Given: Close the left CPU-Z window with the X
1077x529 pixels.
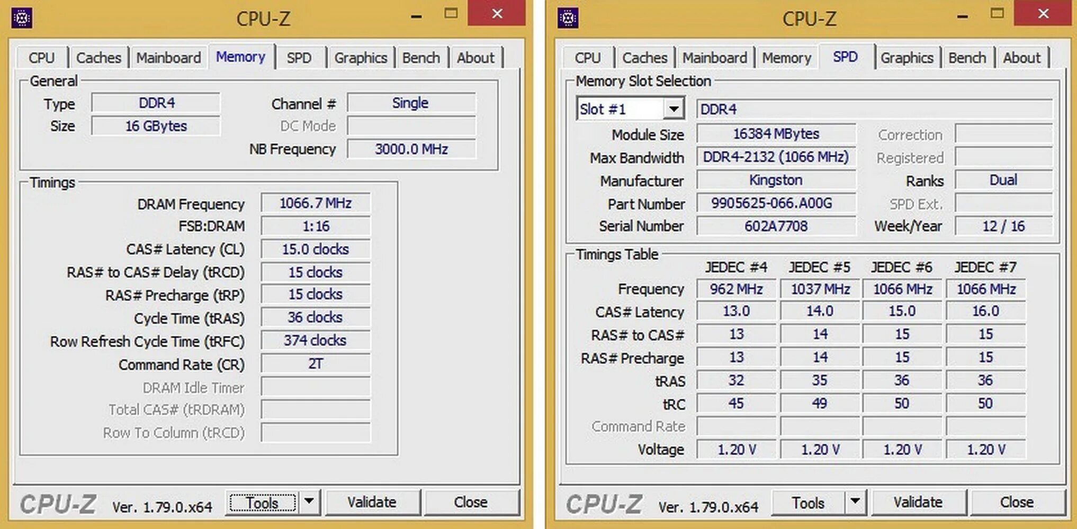Looking at the screenshot, I should coord(497,13).
